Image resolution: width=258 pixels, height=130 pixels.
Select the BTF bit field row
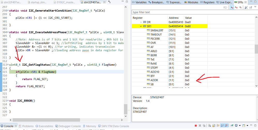[x=170, y=76]
